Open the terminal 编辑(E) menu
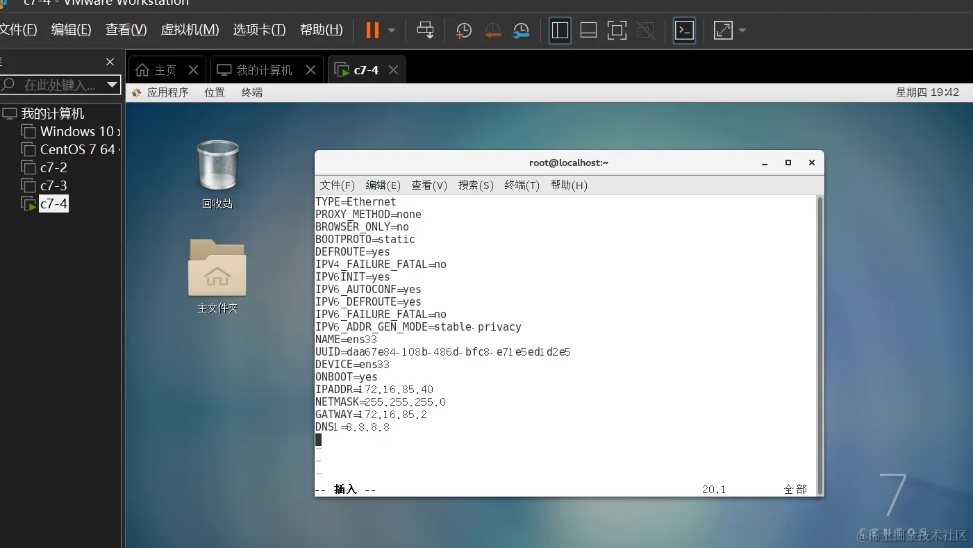This screenshot has height=548, width=973. 383,185
